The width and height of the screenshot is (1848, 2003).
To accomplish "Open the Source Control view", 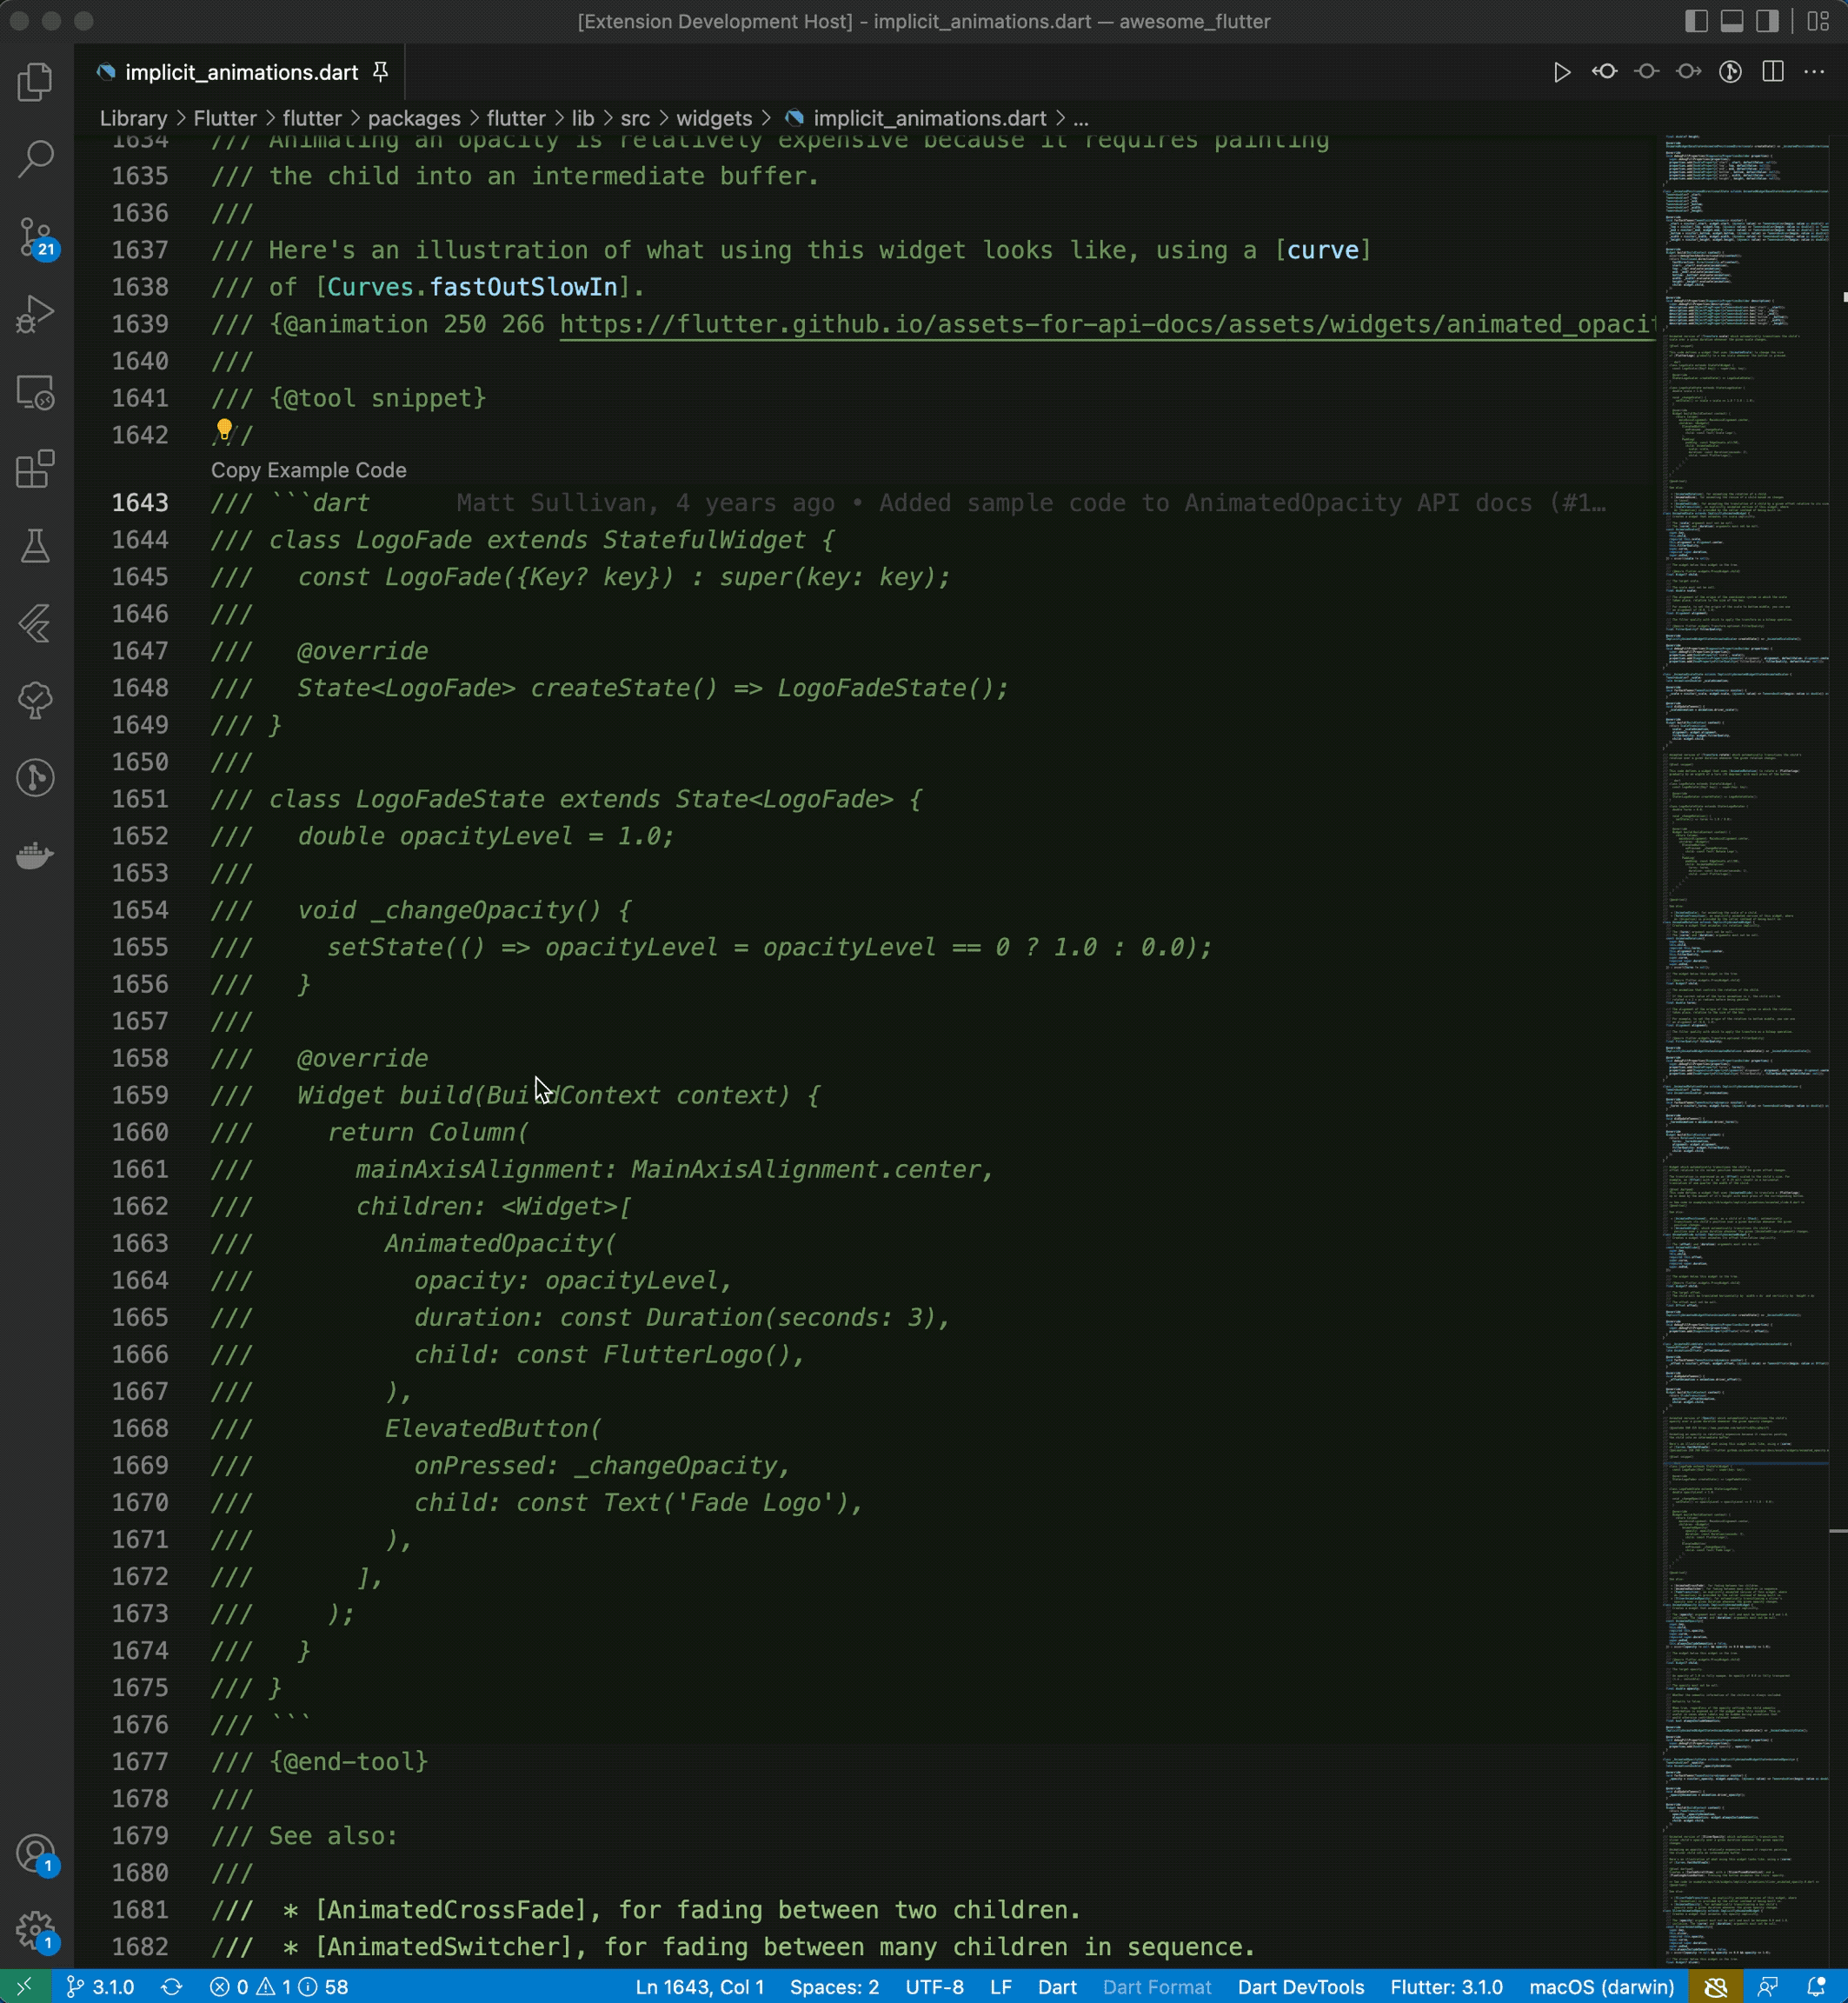I will click(36, 237).
